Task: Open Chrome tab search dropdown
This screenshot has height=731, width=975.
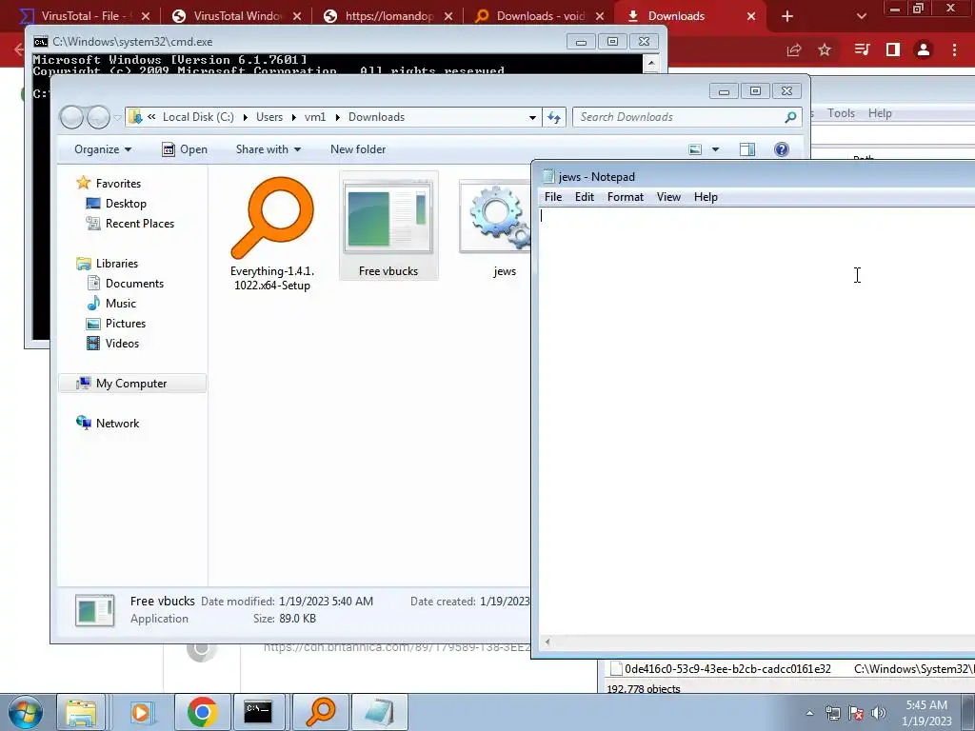Action: click(x=861, y=16)
